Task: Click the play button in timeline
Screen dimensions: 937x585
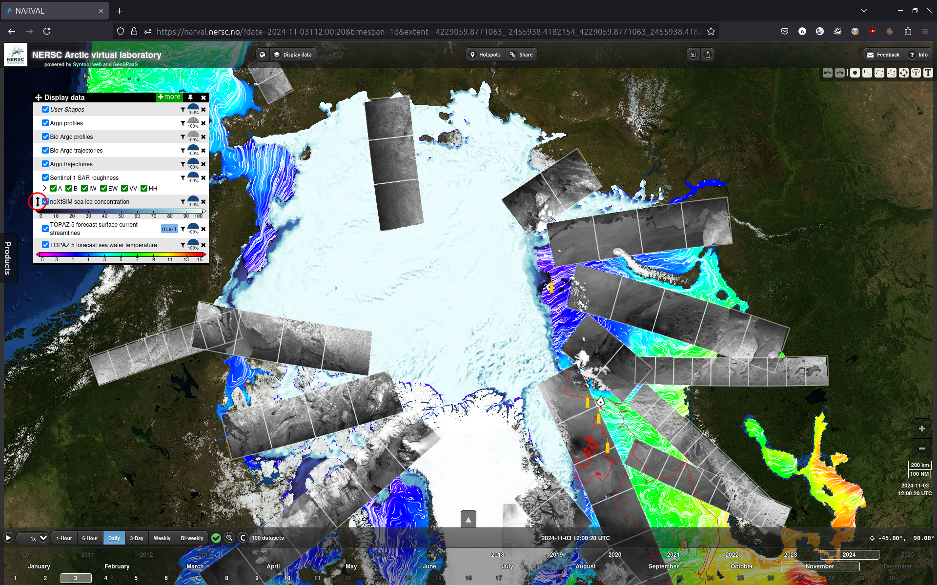Action: (x=7, y=538)
